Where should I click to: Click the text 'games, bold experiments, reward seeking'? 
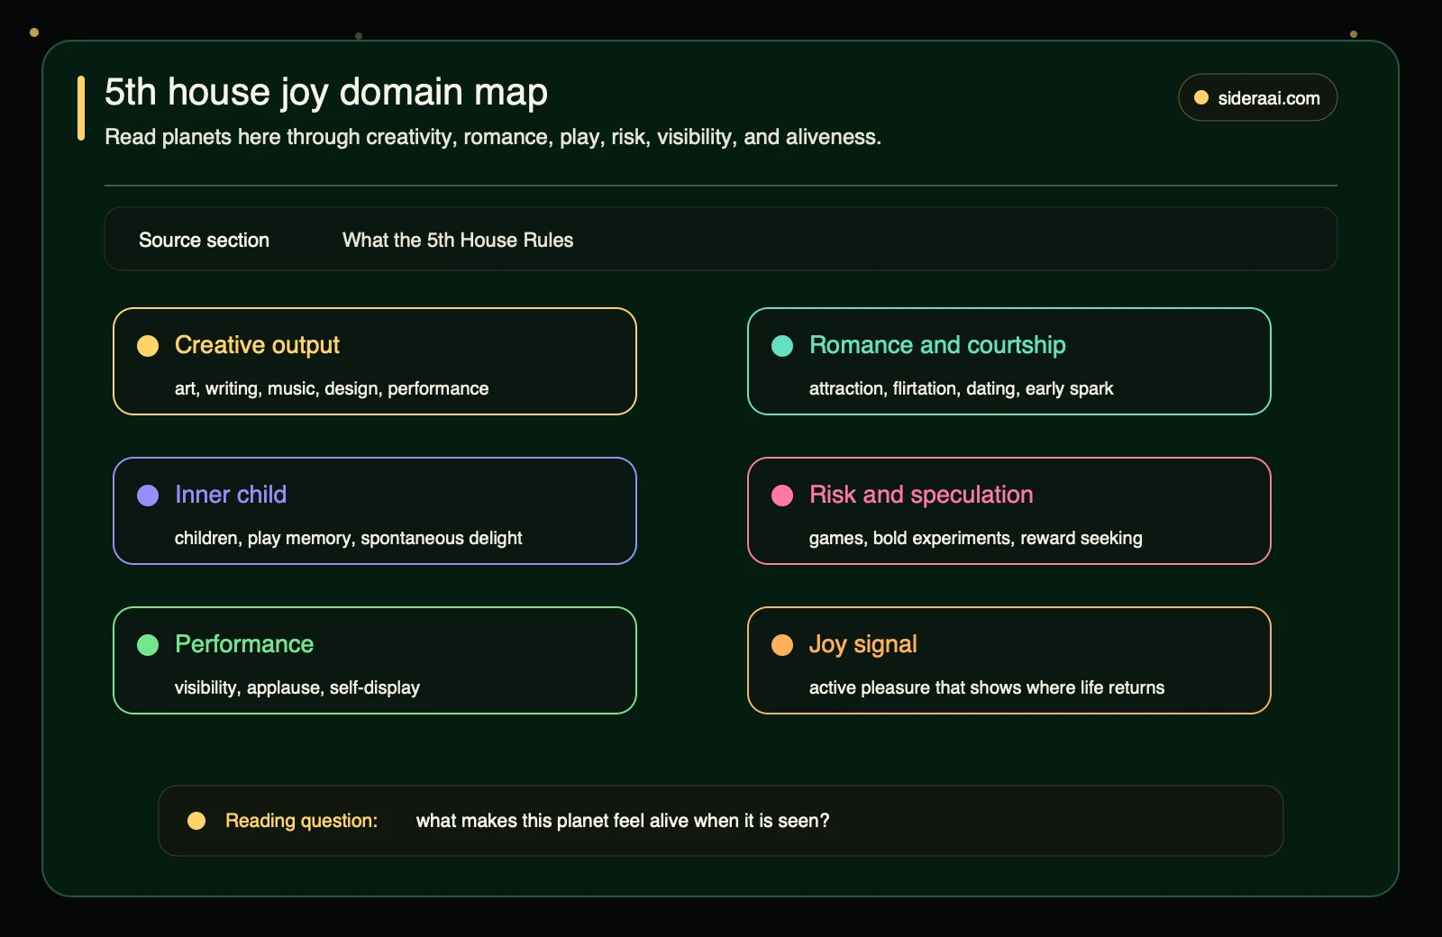pos(975,538)
